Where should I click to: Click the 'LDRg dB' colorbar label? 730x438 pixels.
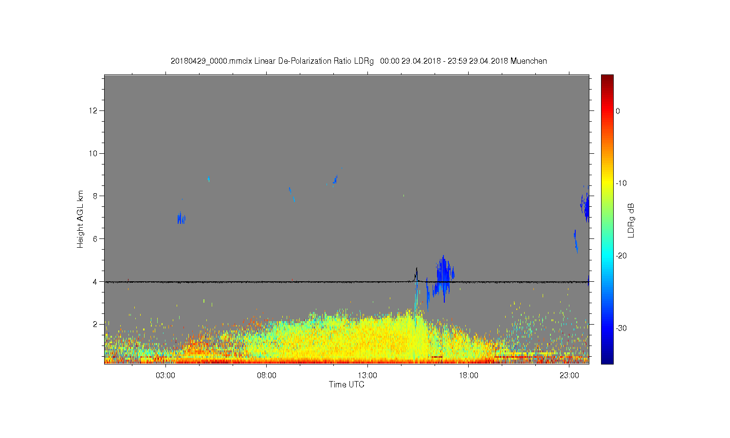[631, 220]
